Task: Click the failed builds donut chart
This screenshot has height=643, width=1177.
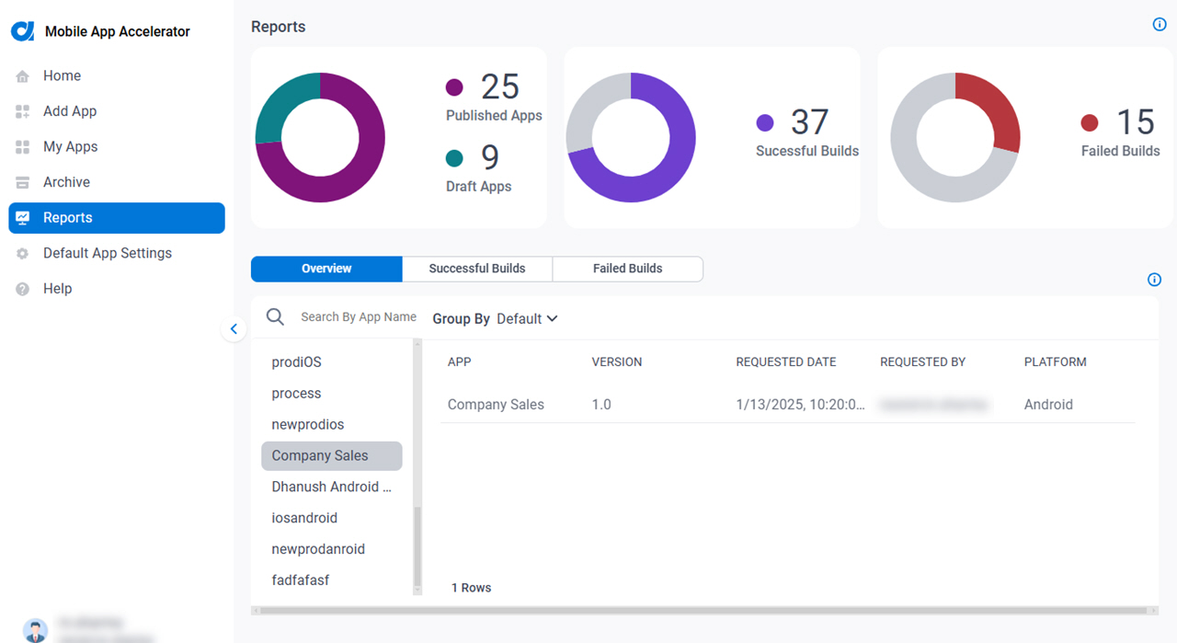Action: (955, 138)
